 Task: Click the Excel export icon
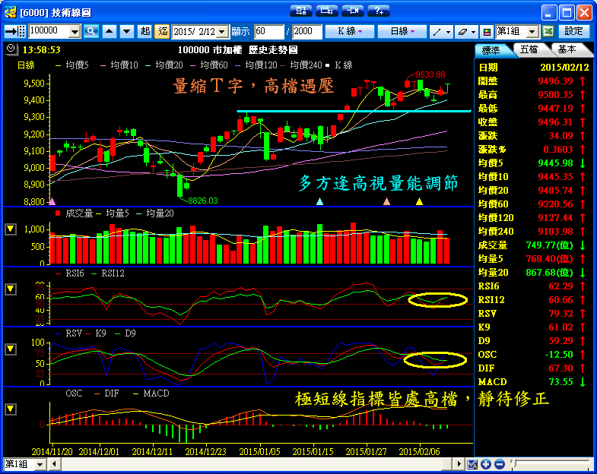click(x=548, y=31)
